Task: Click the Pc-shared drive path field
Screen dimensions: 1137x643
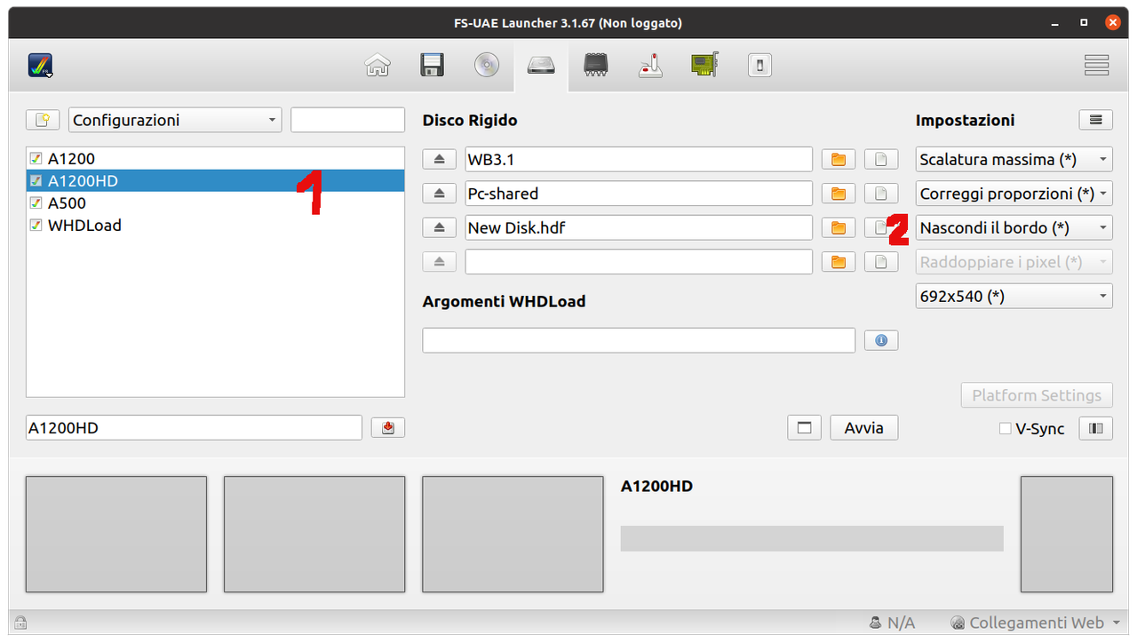Action: click(x=639, y=194)
